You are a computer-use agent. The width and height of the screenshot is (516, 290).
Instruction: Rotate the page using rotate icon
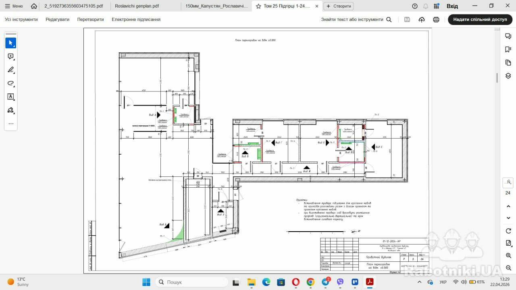tap(508, 231)
